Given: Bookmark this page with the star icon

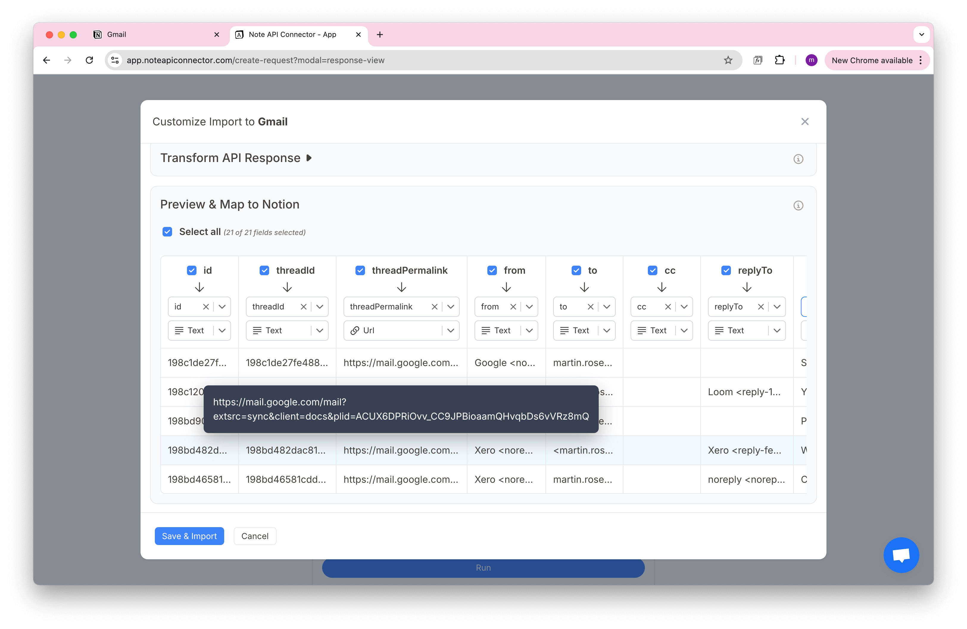Looking at the screenshot, I should coord(728,60).
